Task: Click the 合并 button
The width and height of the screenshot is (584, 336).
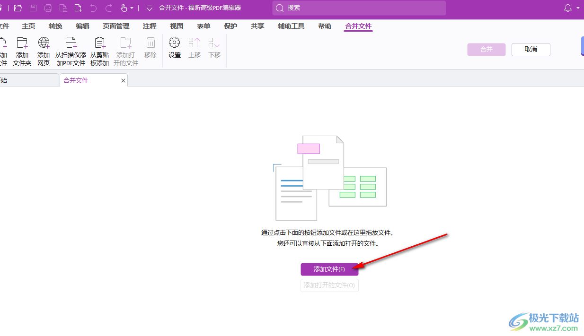Action: pyautogui.click(x=487, y=50)
